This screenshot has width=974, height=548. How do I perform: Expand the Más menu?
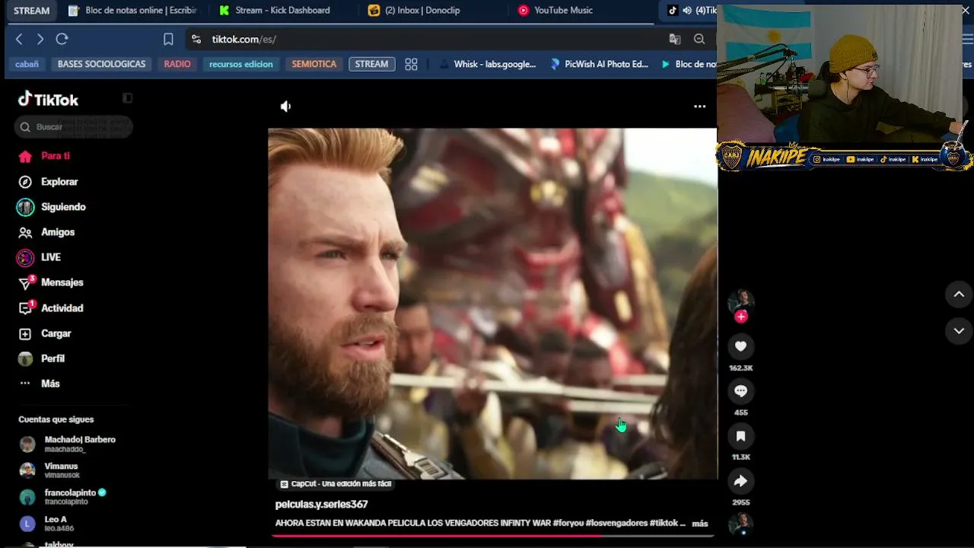click(x=39, y=384)
